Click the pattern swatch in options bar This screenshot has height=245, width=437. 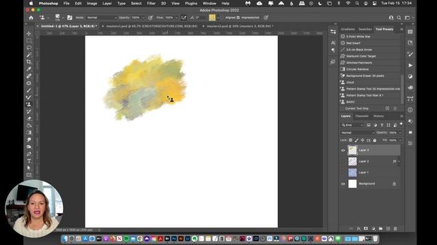tap(212, 18)
